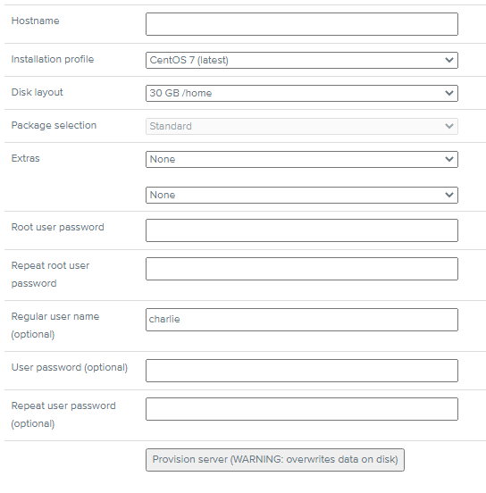Open the Package selection Standard dropdown
Image resolution: width=486 pixels, height=493 pixels.
click(x=302, y=126)
